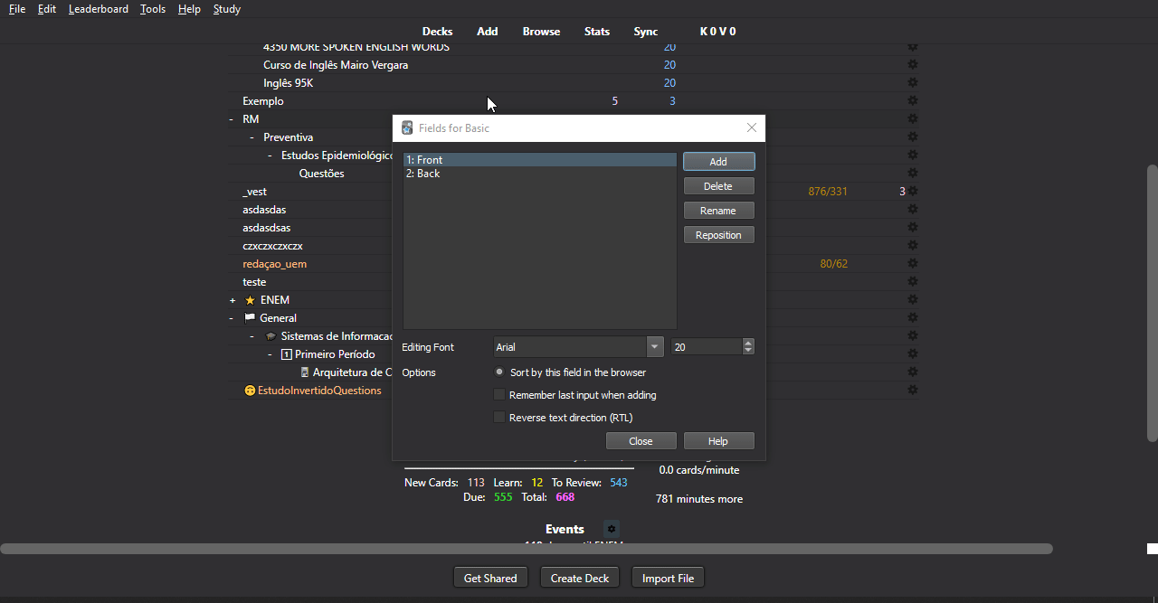Click graduation cap icon of Sistemas de Informacao

pos(271,336)
